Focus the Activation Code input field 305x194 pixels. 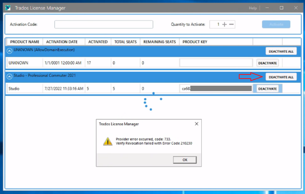(x=104, y=24)
